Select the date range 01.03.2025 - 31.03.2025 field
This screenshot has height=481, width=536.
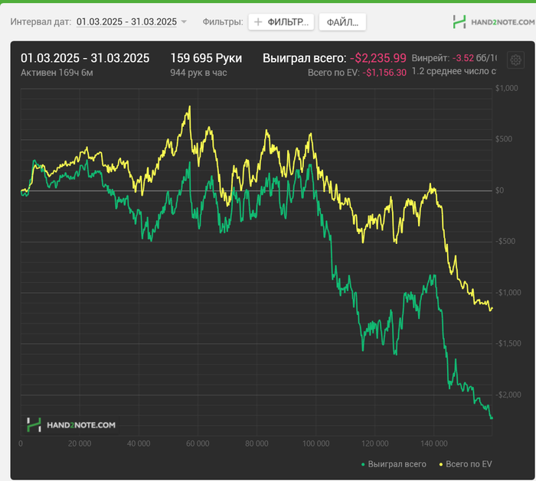tap(126, 22)
